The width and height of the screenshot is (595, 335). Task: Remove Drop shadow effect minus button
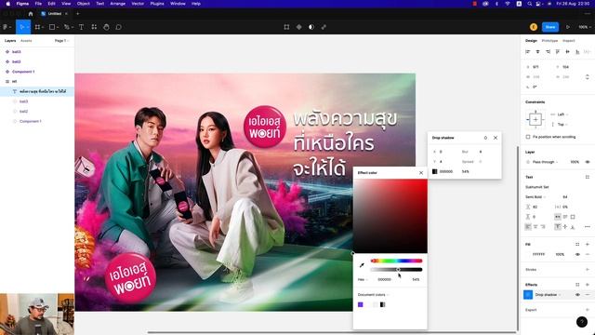click(x=588, y=295)
